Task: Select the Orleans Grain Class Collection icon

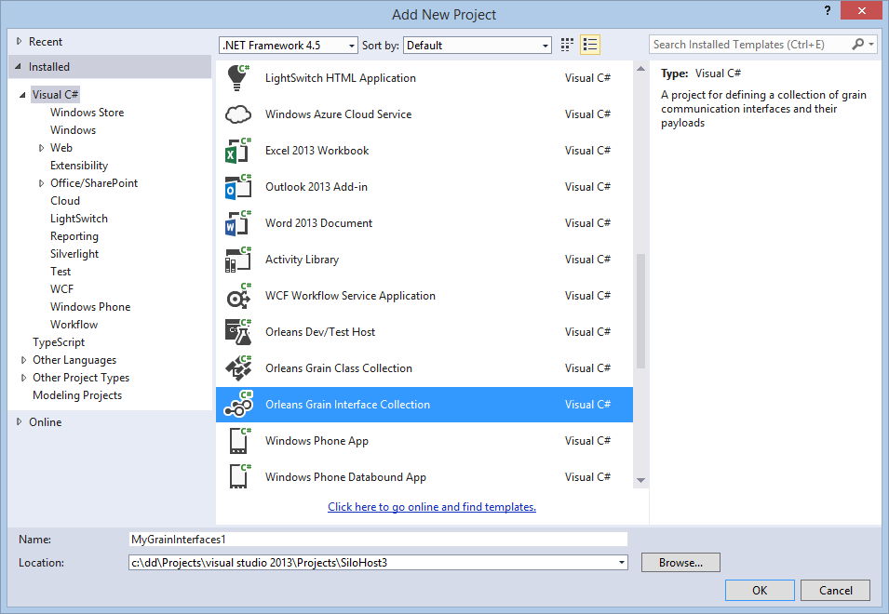Action: (x=239, y=368)
